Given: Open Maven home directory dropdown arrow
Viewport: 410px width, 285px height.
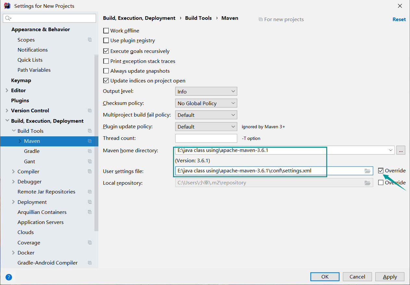Looking at the screenshot, I should coord(391,150).
